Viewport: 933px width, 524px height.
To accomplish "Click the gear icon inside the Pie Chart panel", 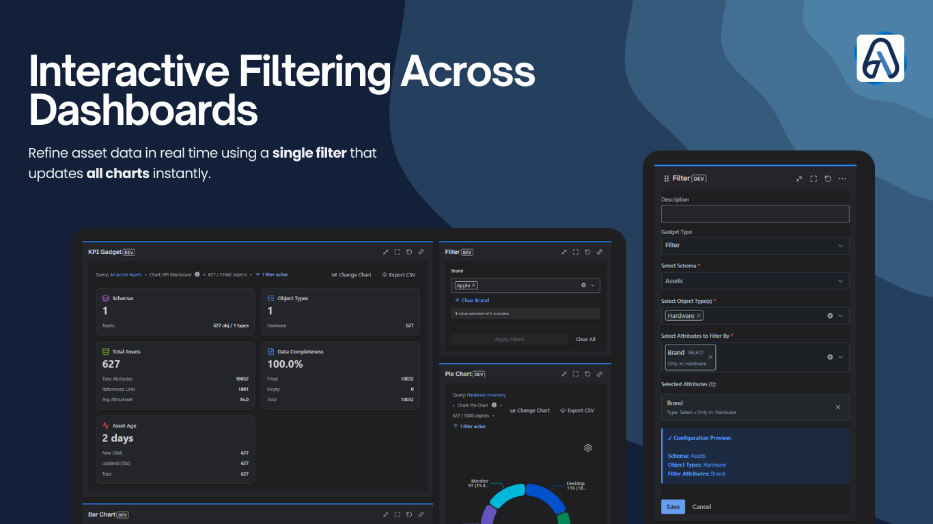I will (x=587, y=448).
